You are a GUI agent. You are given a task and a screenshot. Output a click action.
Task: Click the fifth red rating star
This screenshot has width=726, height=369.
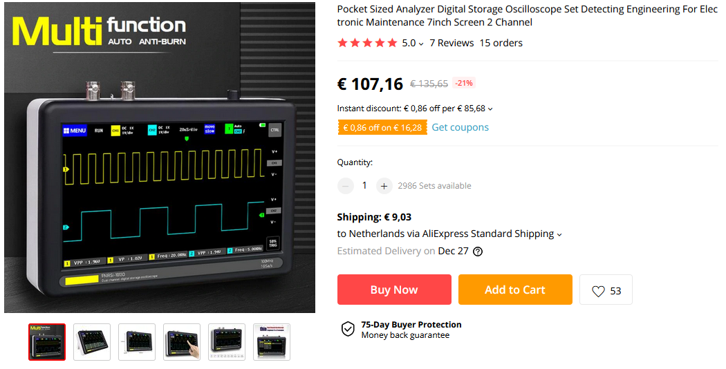(392, 43)
